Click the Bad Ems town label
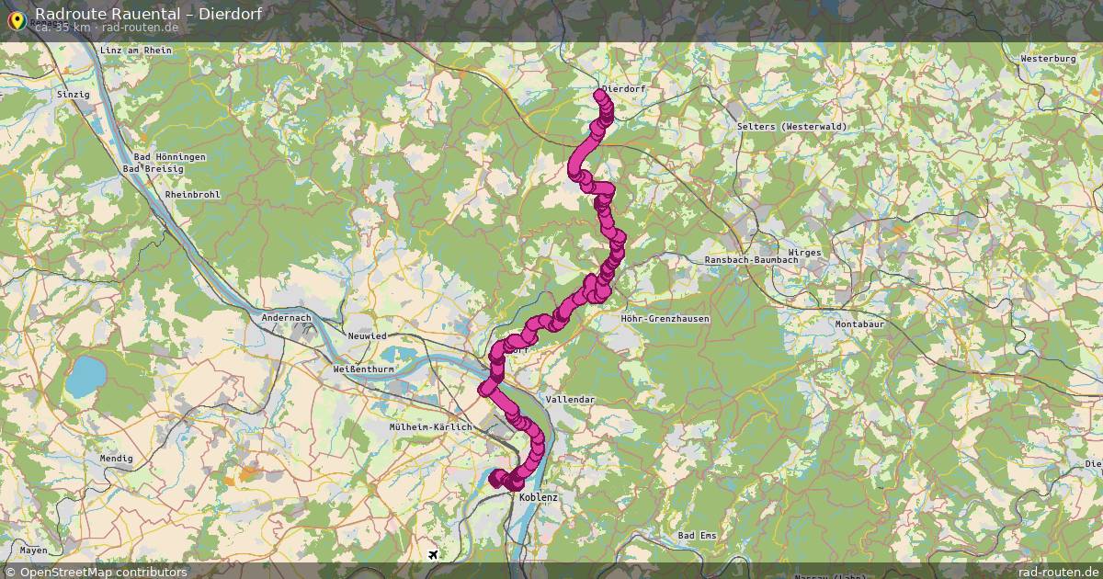 [x=697, y=535]
